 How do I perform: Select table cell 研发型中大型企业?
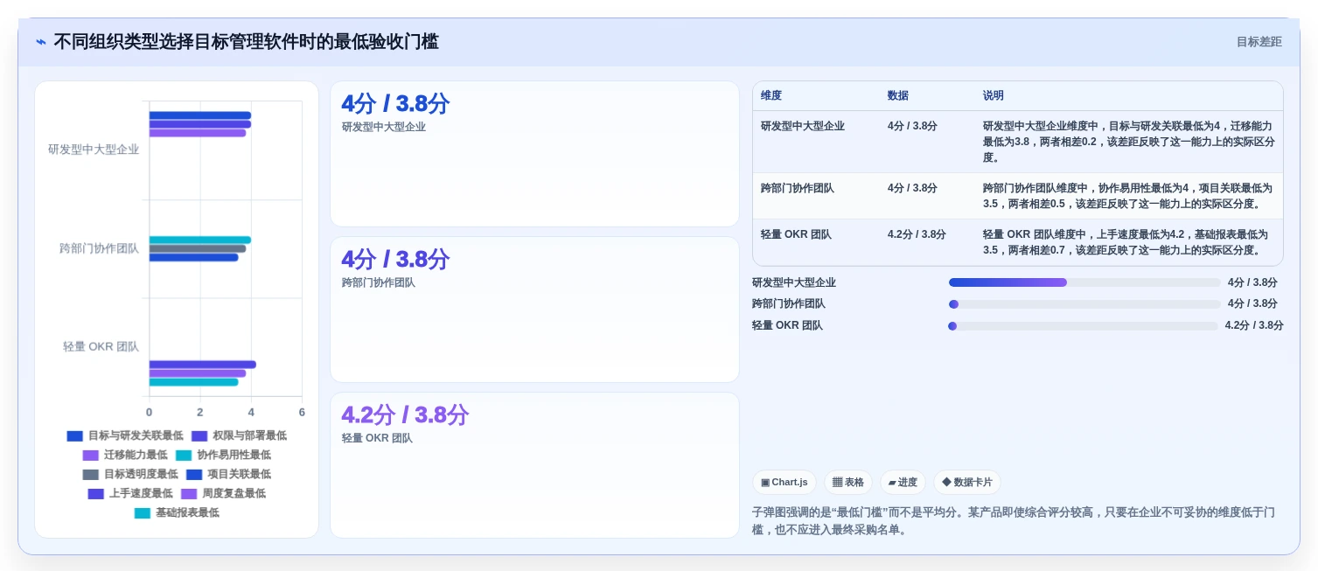pos(803,126)
